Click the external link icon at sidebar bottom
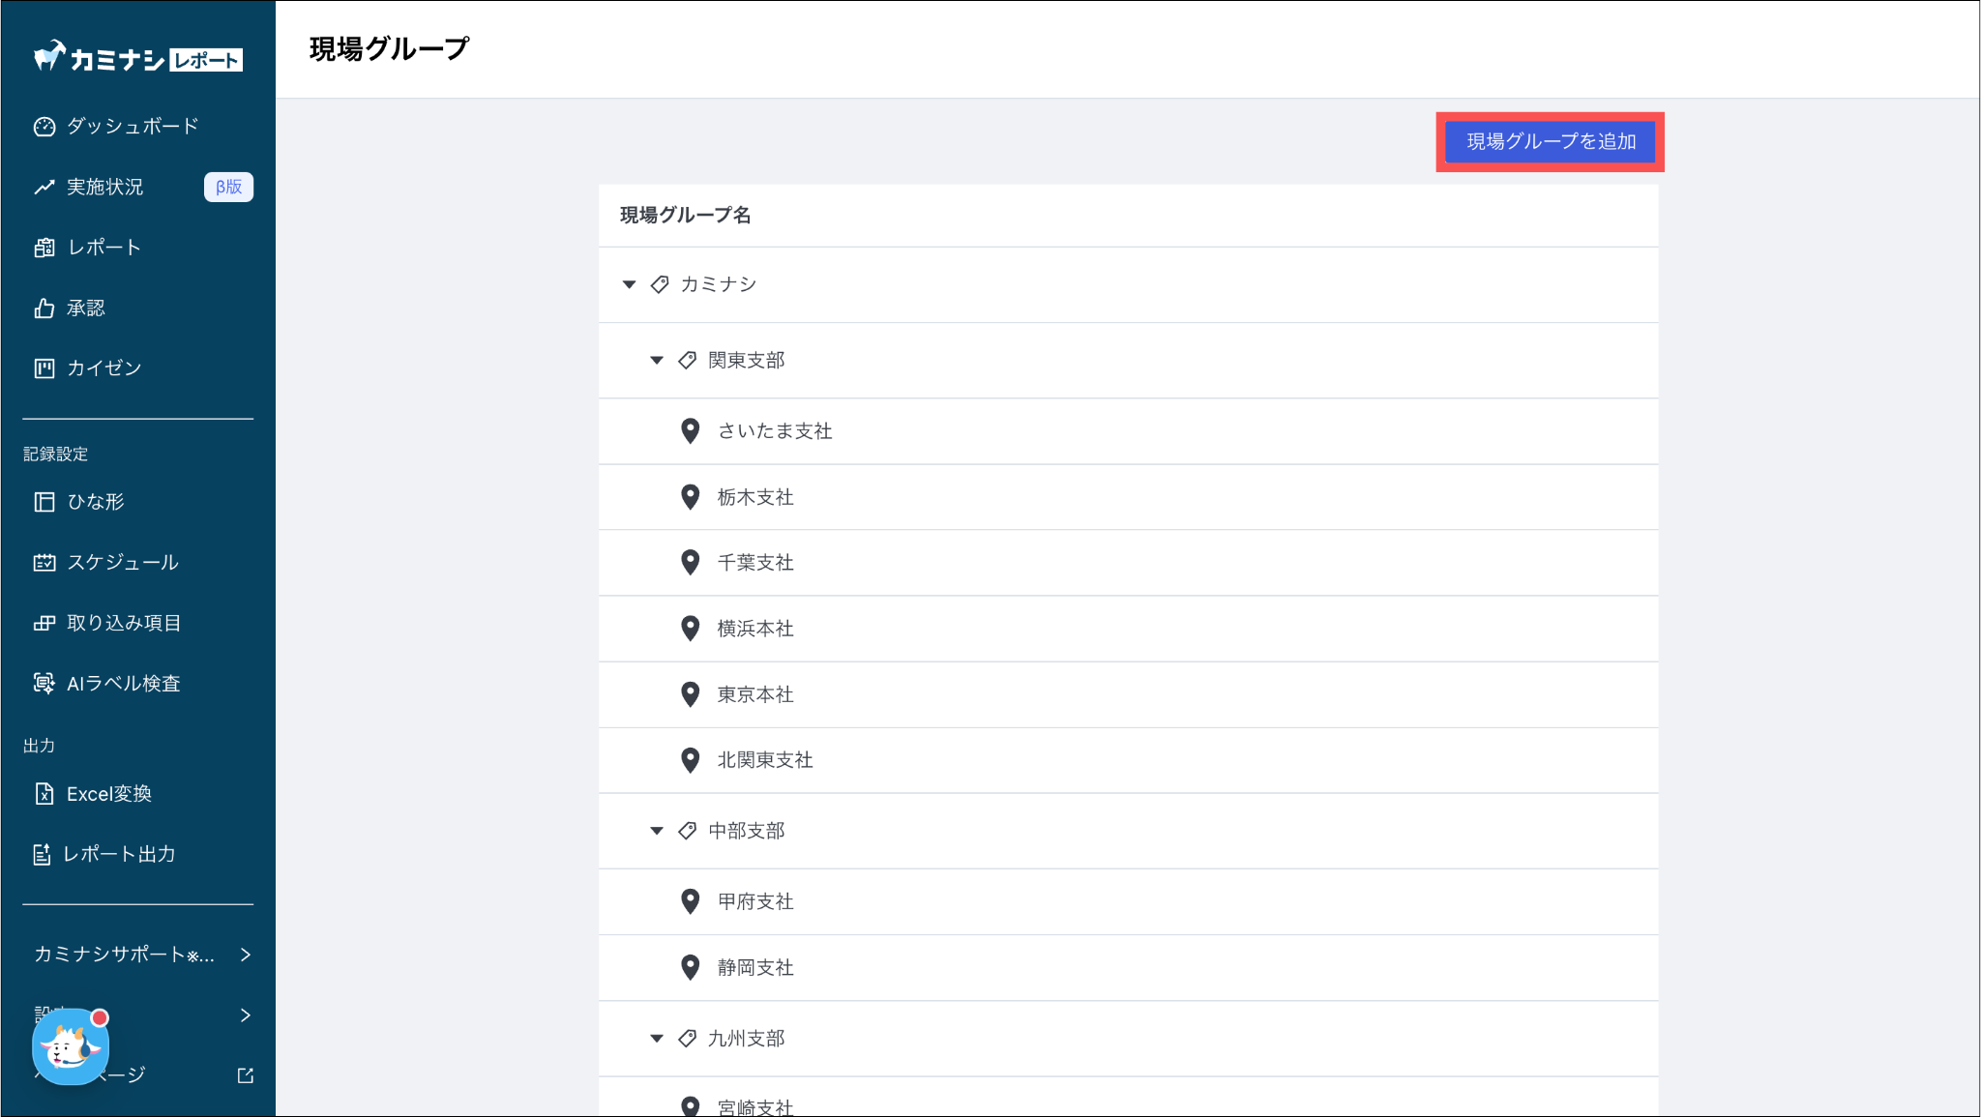This screenshot has height=1117, width=1981. [246, 1075]
